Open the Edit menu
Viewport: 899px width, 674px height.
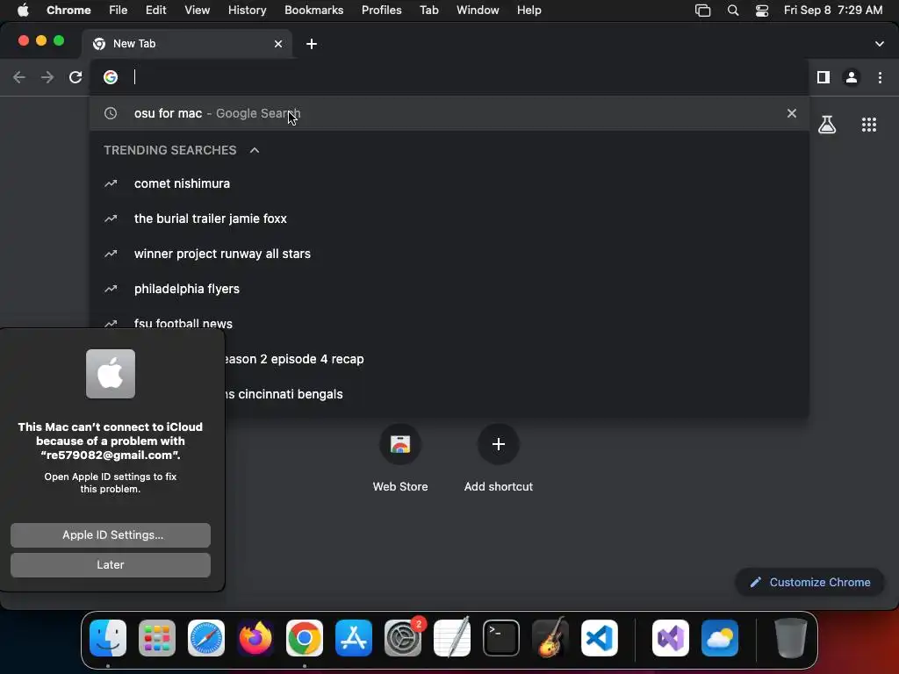point(156,11)
